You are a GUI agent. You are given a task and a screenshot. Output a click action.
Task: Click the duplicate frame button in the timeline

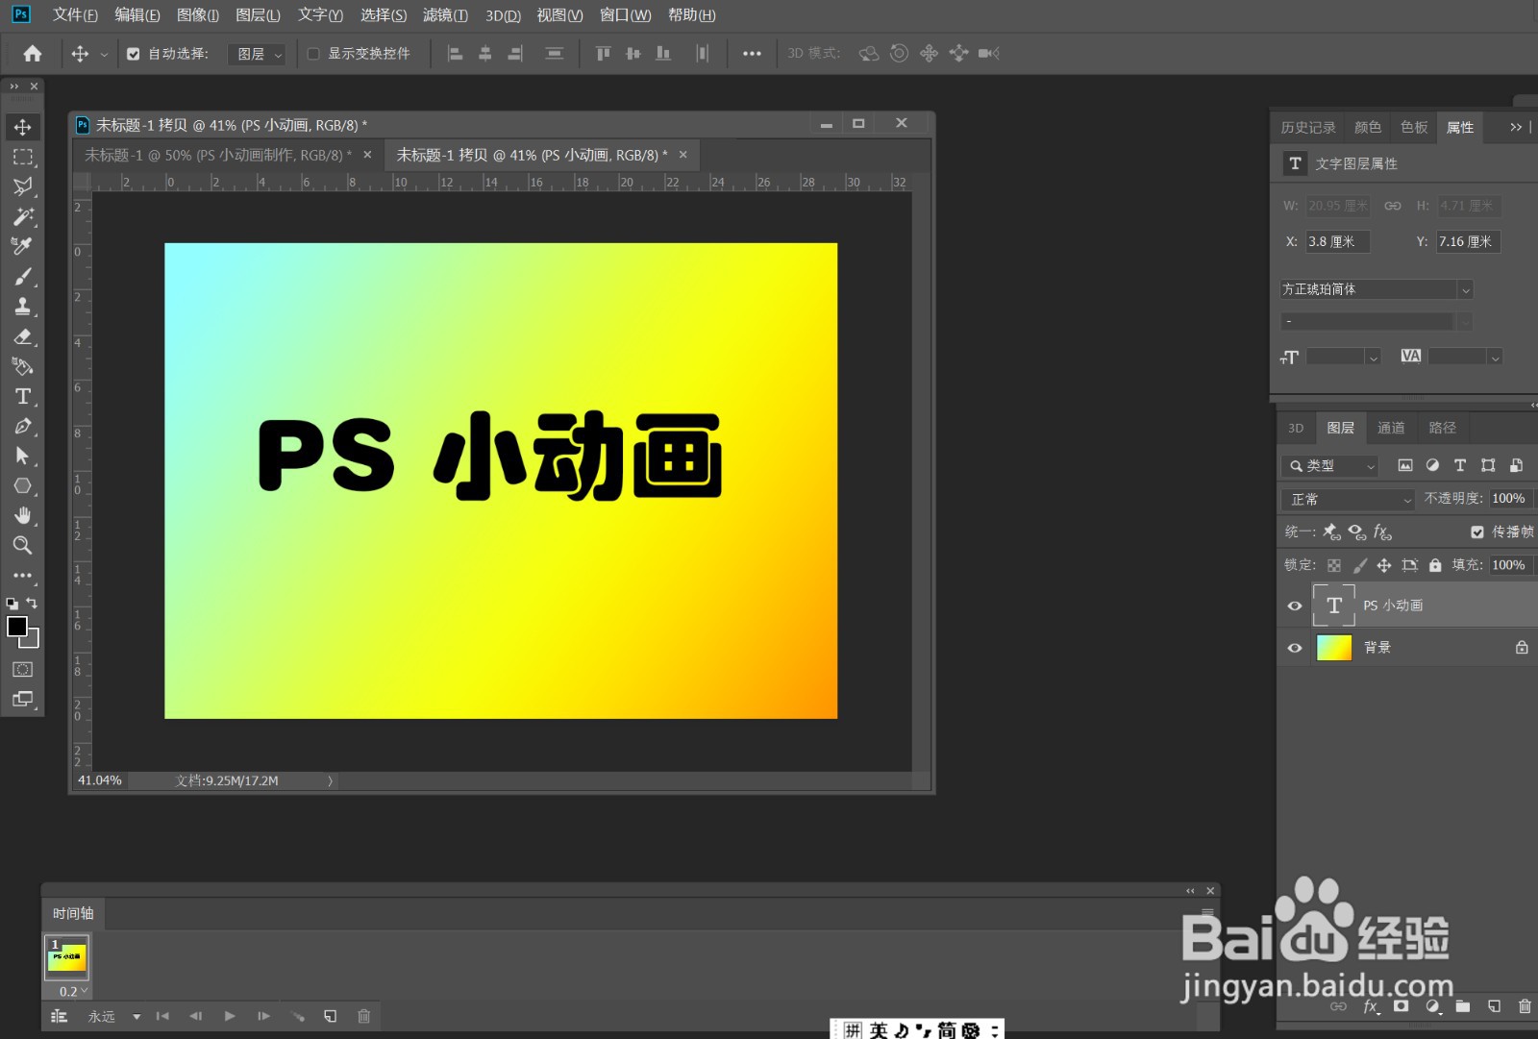click(x=330, y=1016)
